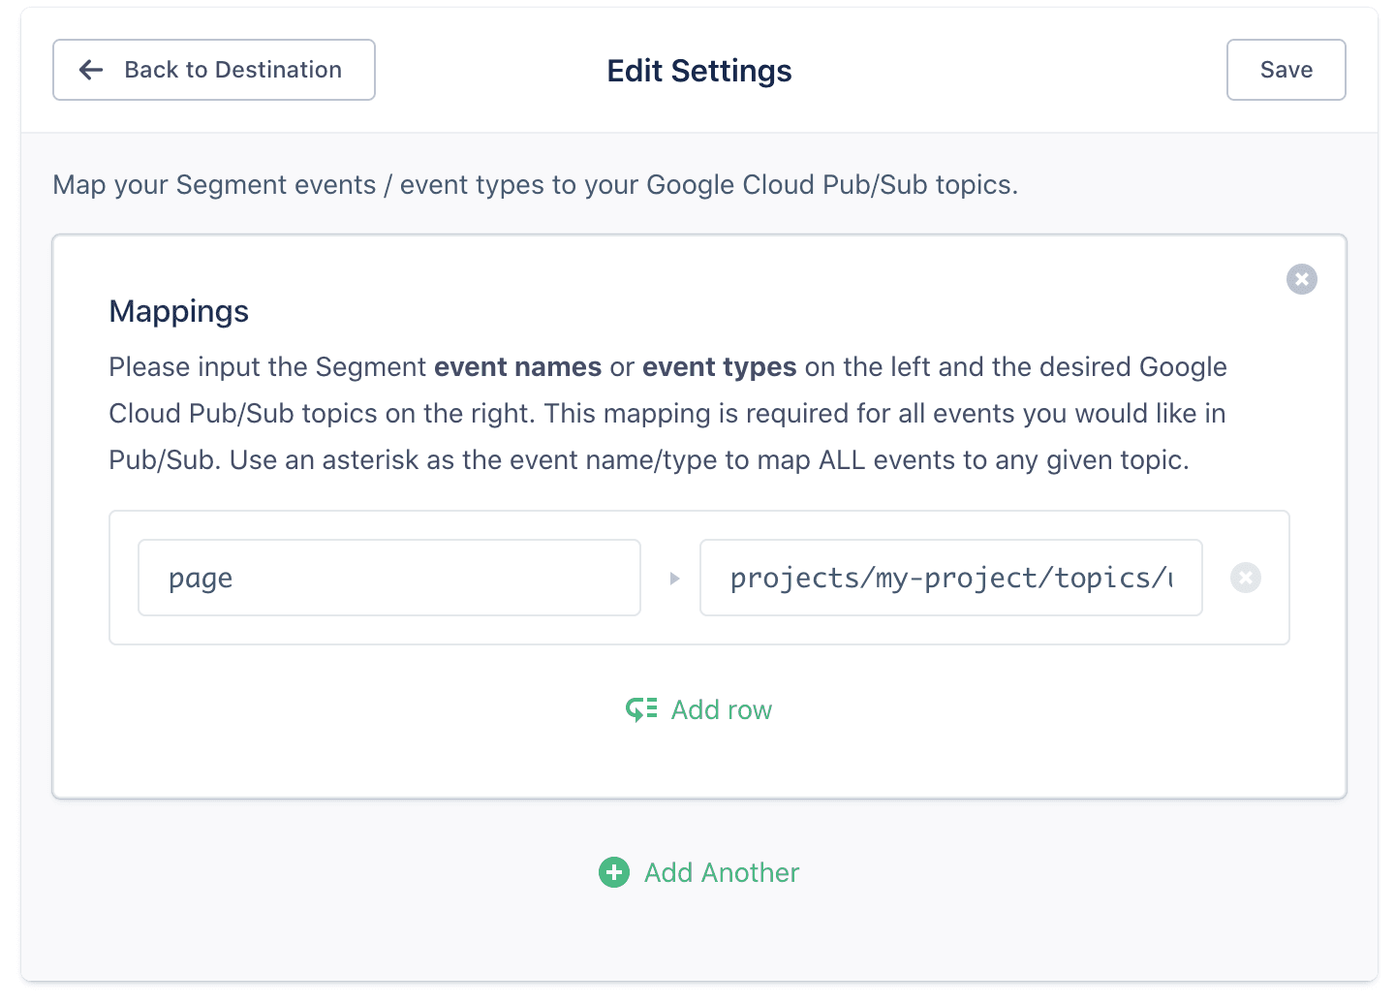Viewport: 1395px width, 1004px height.
Task: Click the green add-row arrow icon beside Add row
Action: pos(640,709)
